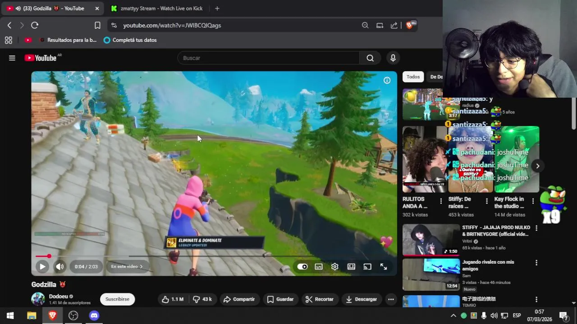
Task: Reload the page with the refresh icon
Action: [35, 25]
